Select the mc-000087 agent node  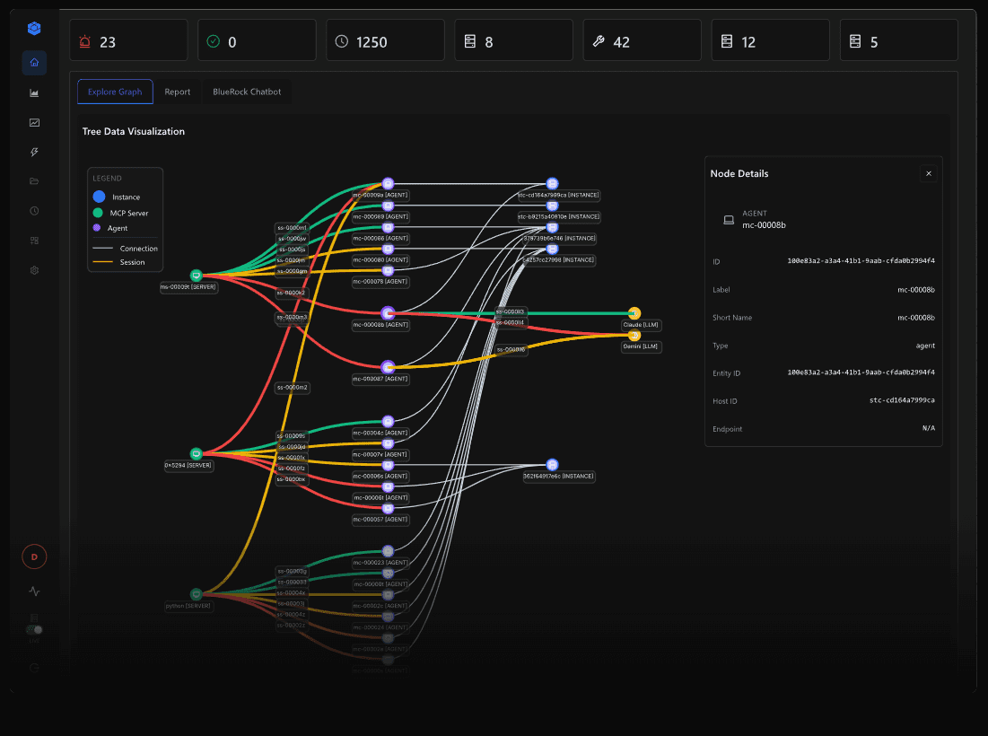point(389,367)
